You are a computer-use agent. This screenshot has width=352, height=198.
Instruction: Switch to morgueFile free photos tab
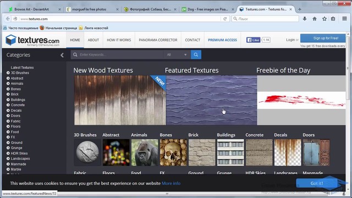point(89,9)
